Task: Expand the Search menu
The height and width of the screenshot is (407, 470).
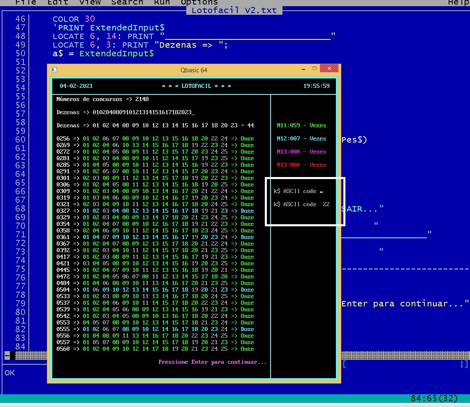Action: tap(127, 2)
